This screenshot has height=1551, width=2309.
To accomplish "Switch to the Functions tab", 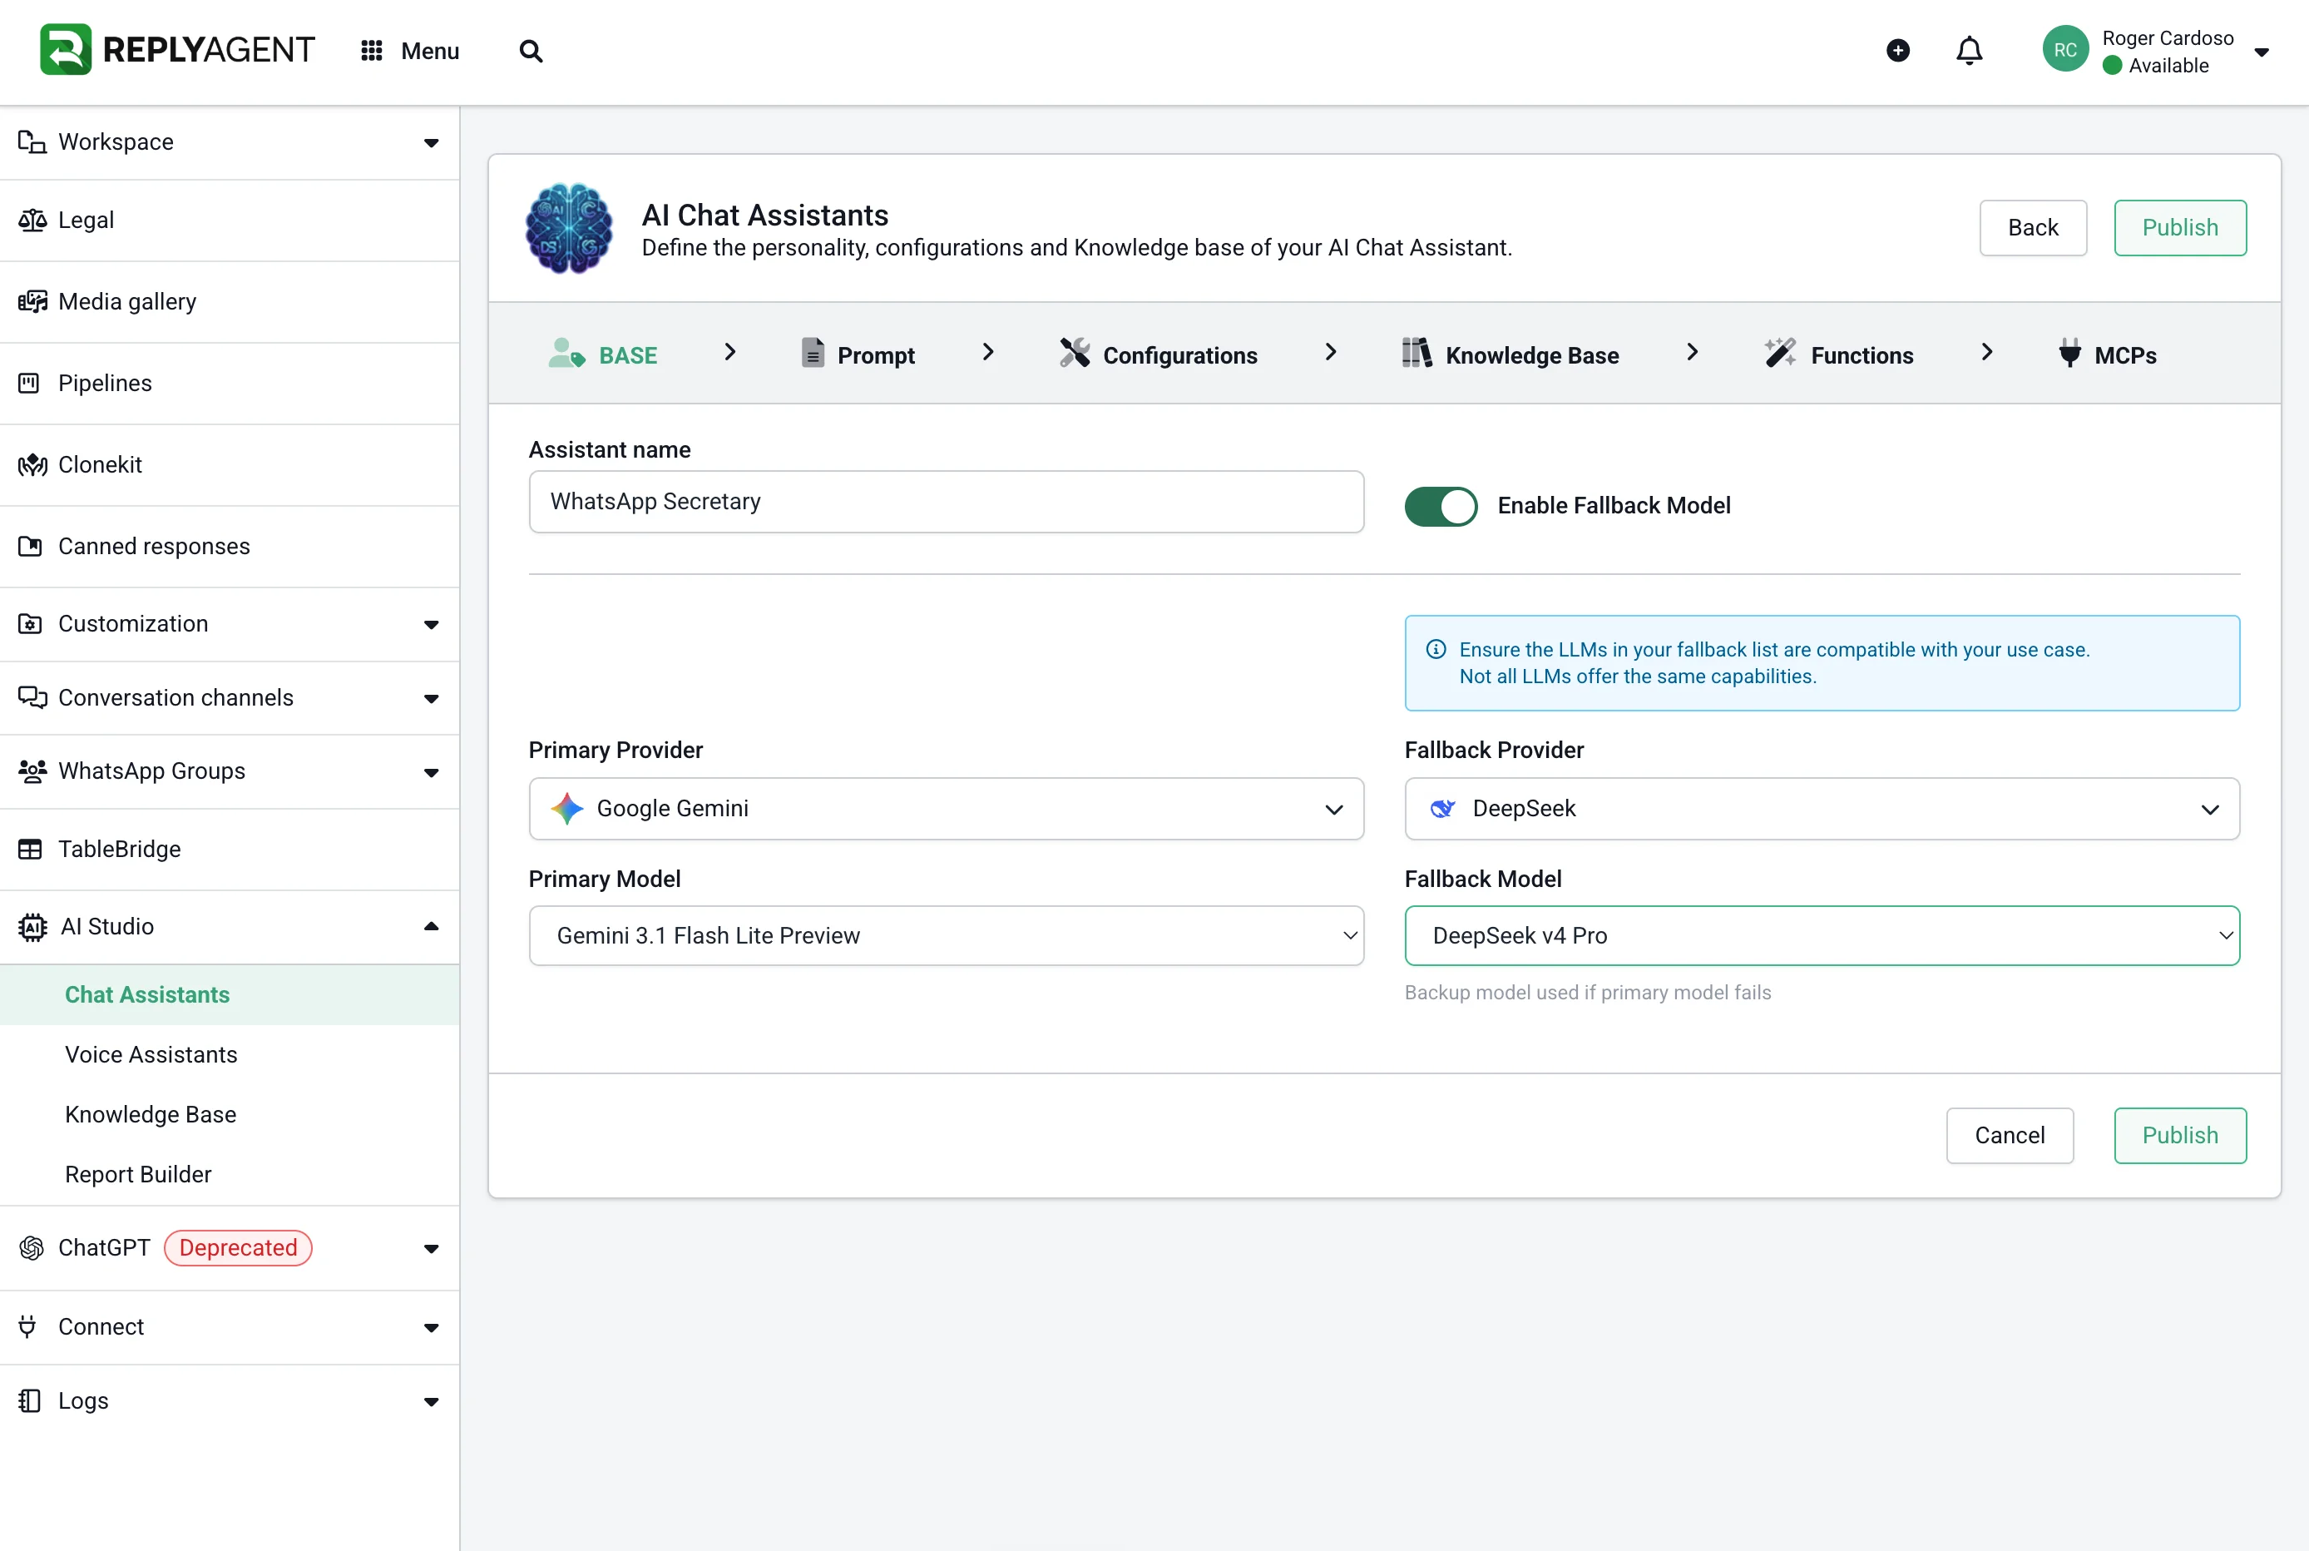I will coord(1839,354).
